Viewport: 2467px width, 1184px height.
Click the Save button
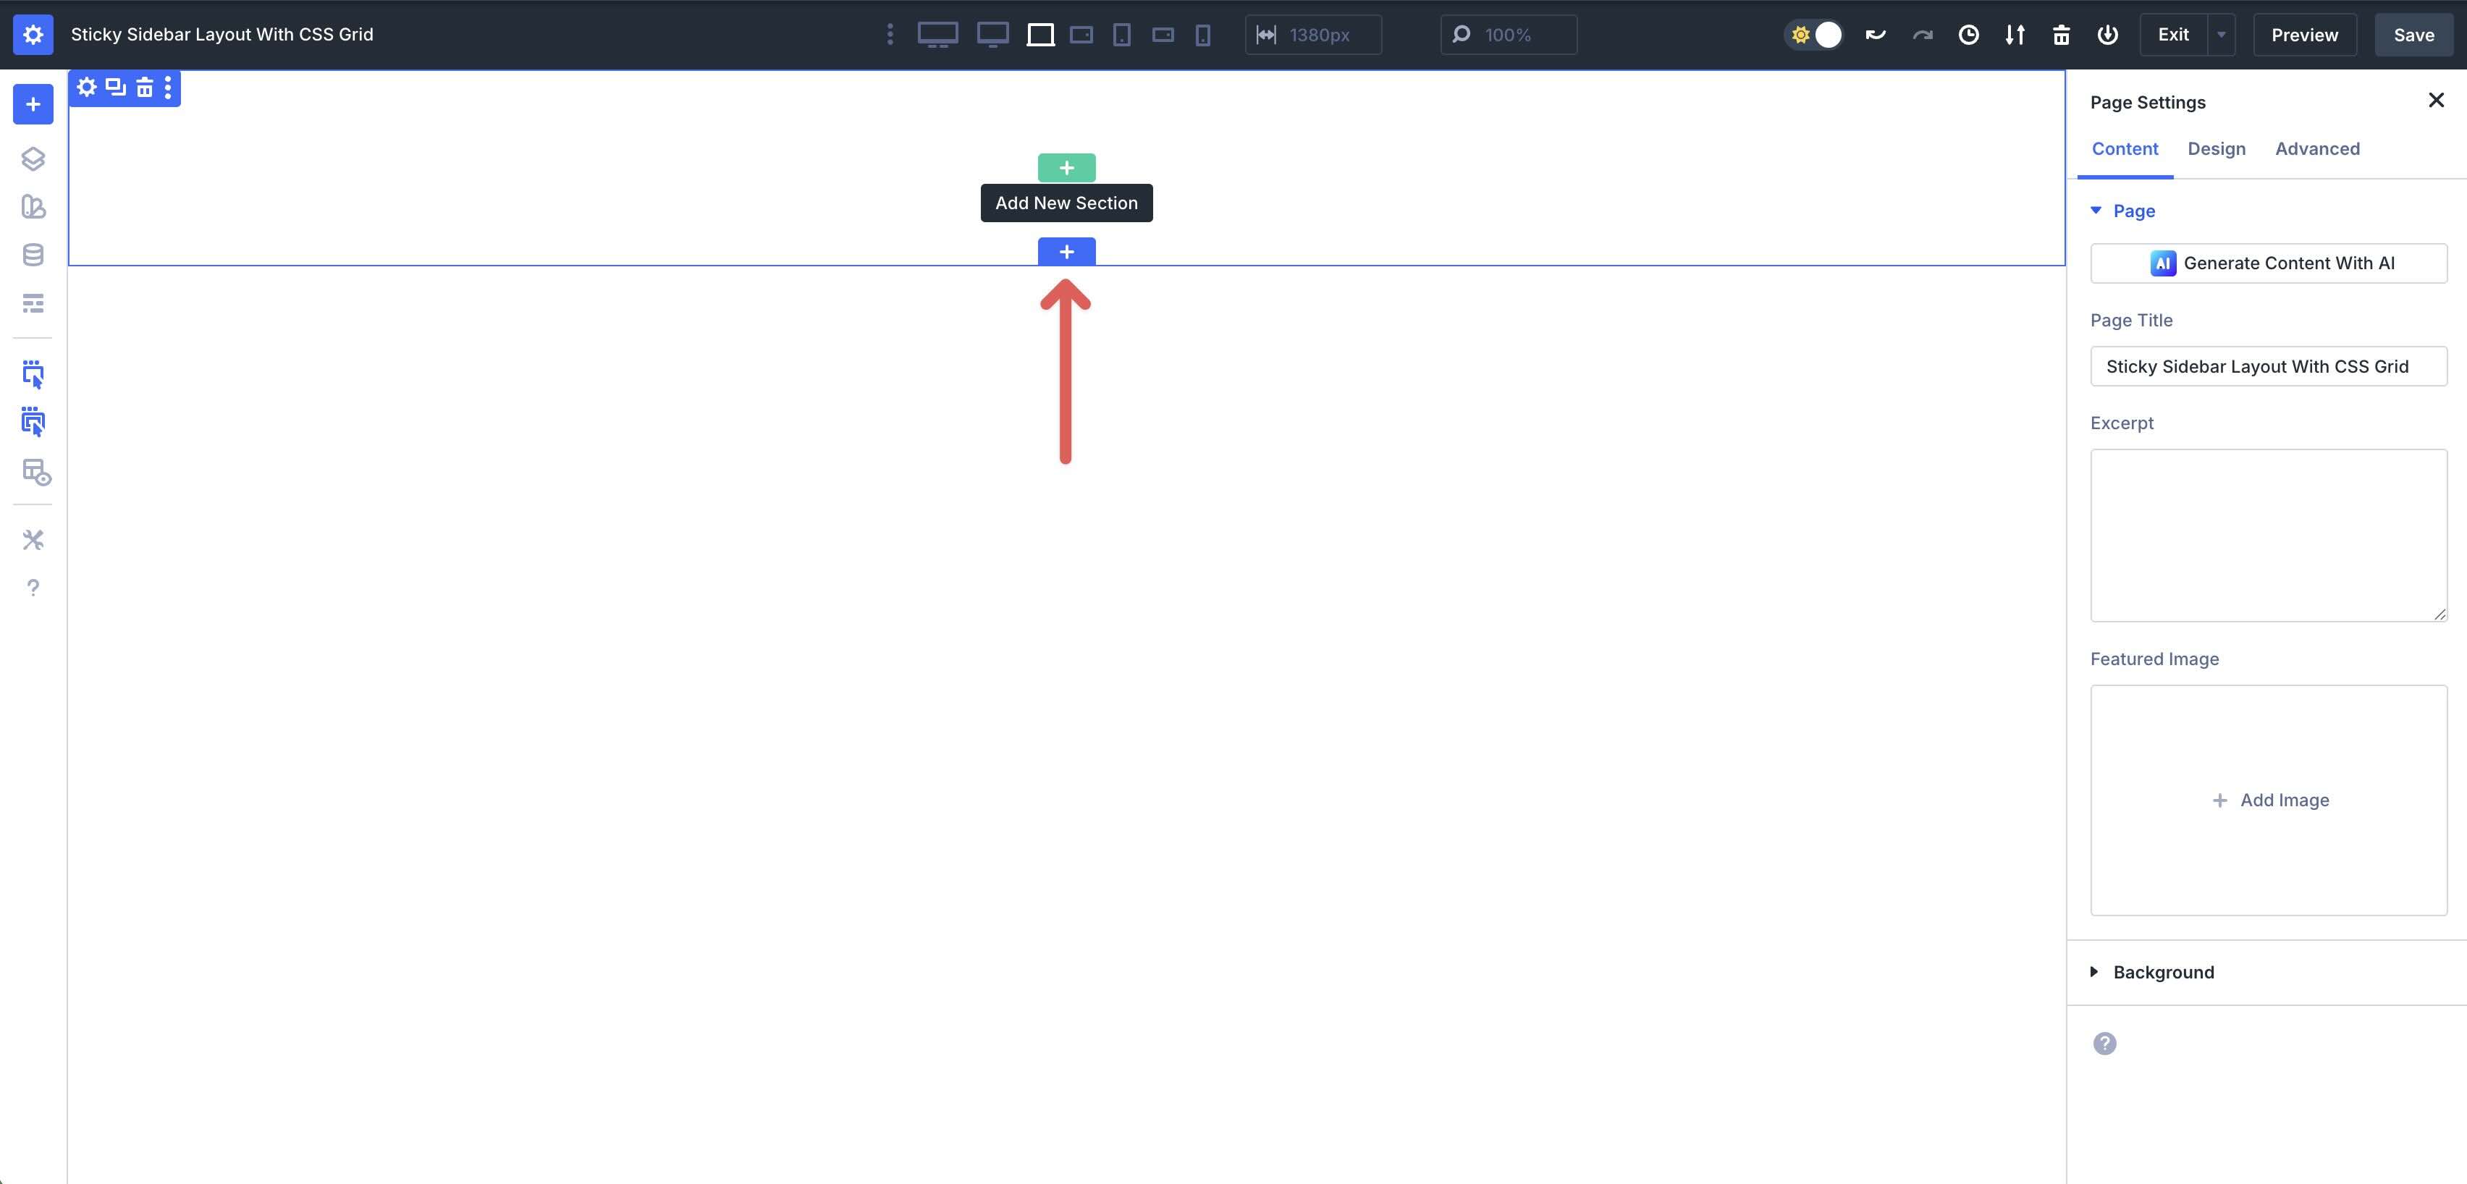(2413, 35)
